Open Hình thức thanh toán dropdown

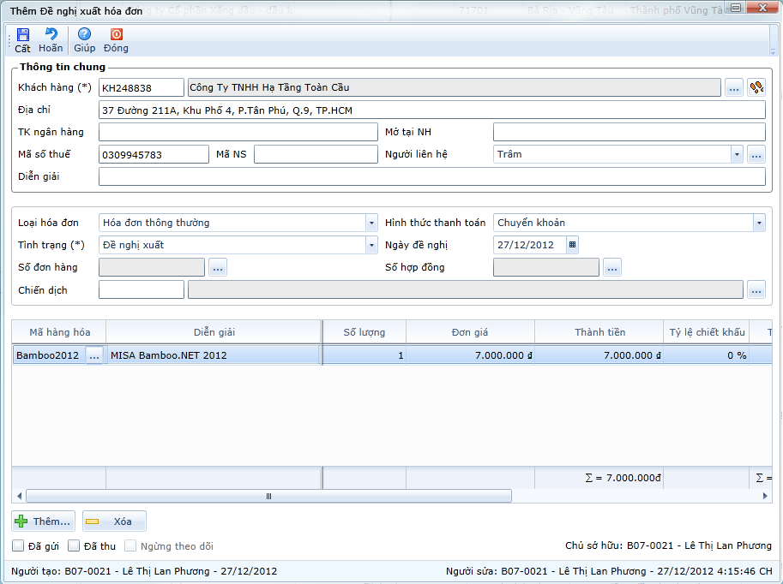pyautogui.click(x=758, y=223)
